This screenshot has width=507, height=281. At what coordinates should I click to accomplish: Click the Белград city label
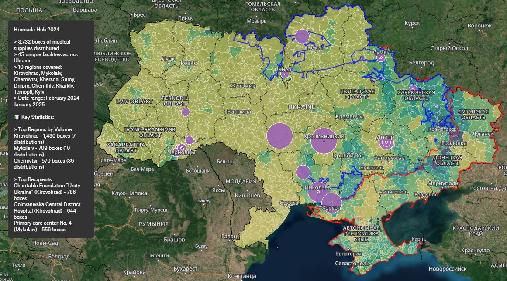click(x=59, y=257)
